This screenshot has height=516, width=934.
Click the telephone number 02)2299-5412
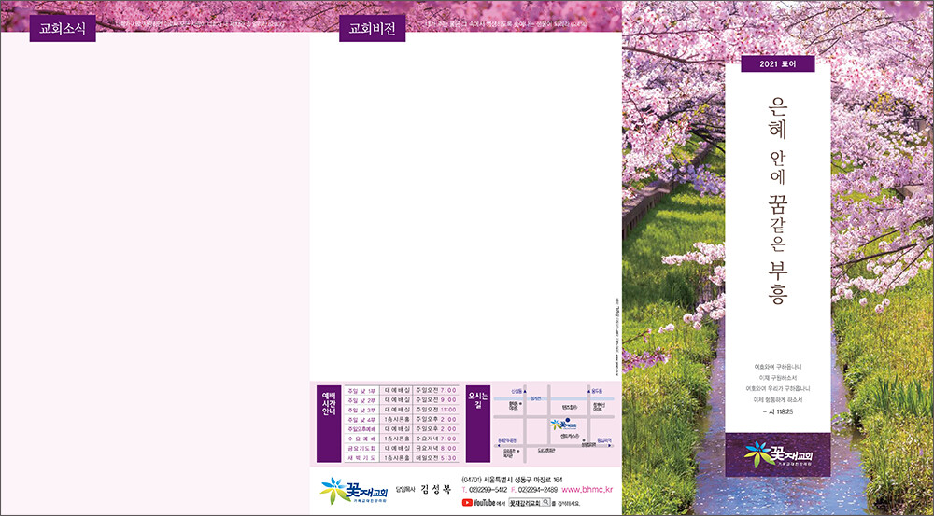[486, 489]
